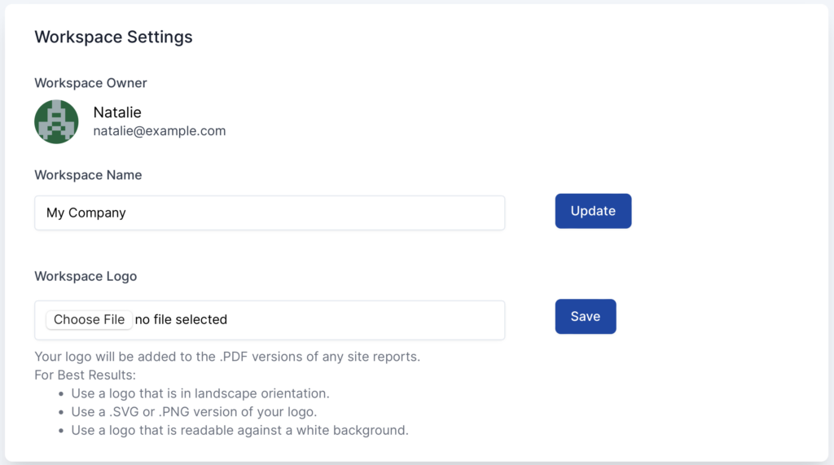Click the Workspace Name label
834x465 pixels.
coord(88,175)
